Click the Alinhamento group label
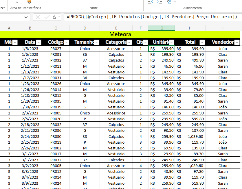This screenshot has width=242, height=189. click(x=192, y=8)
